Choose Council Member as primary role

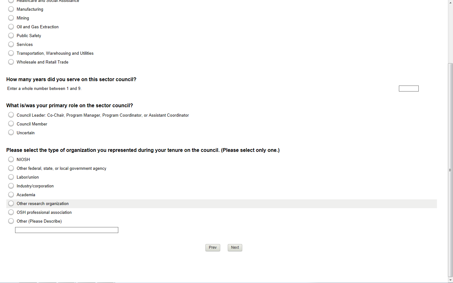pyautogui.click(x=11, y=124)
